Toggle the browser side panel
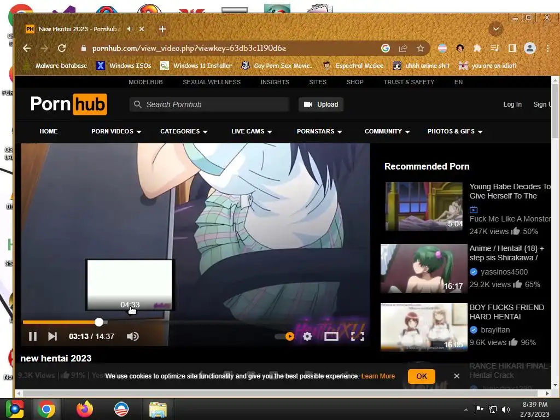This screenshot has height=420, width=560. 512,48
